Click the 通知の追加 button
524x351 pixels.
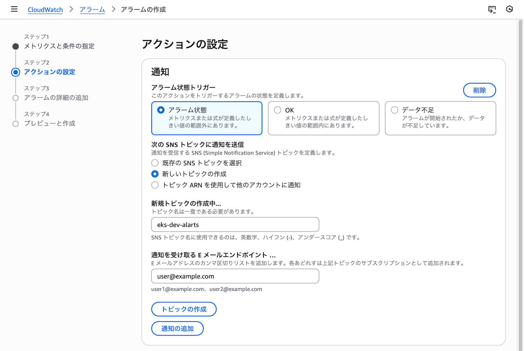(177, 329)
